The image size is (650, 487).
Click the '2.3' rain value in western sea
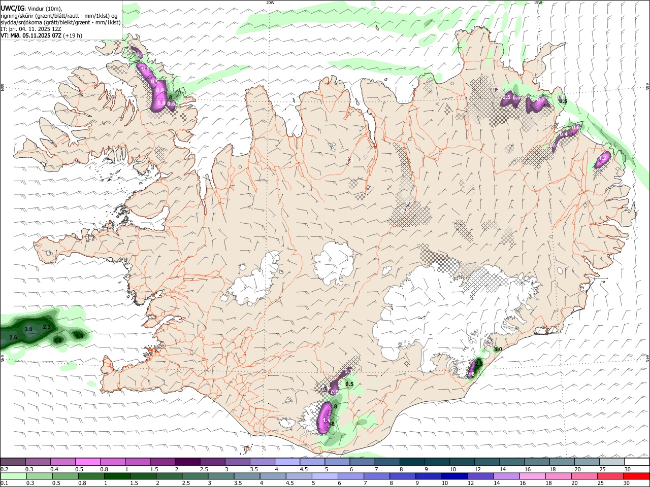tap(46, 327)
